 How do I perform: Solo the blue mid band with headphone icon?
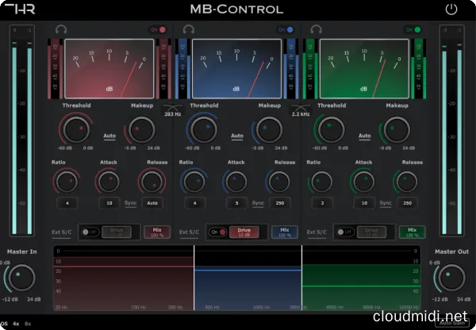pyautogui.click(x=189, y=29)
